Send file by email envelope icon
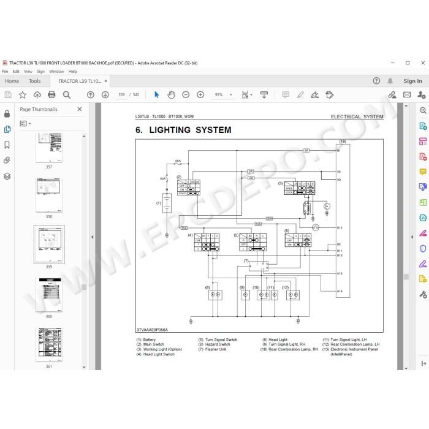This screenshot has height=429, width=429. click(407, 95)
